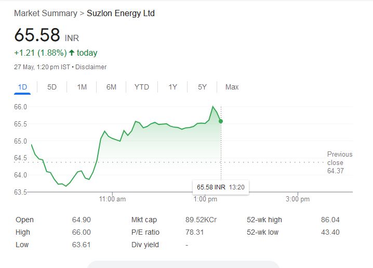373x268 pixels.
Task: Click the Mkt cap value 89.52KCr
Action: [x=201, y=220]
